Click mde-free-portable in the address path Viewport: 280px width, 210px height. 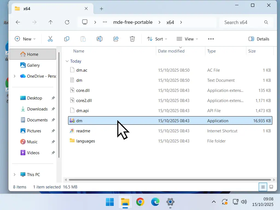tap(133, 22)
